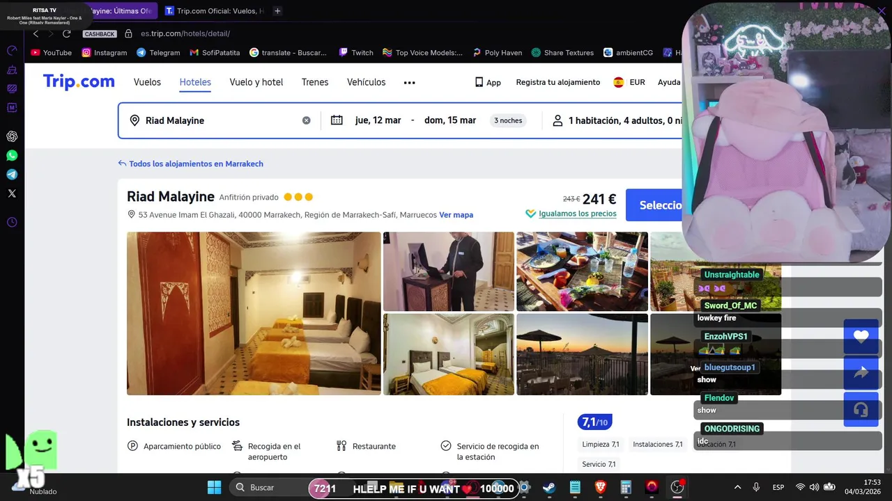Image resolution: width=892 pixels, height=501 pixels.
Task: Click Todos los alojamientos en Marrakech link
Action: [x=191, y=164]
